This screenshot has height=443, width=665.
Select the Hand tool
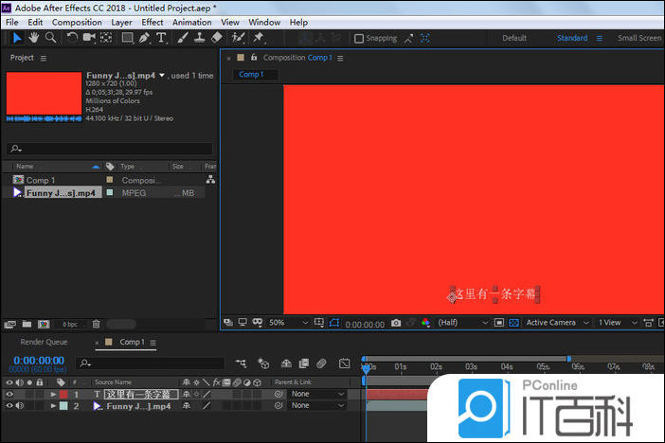tap(34, 38)
